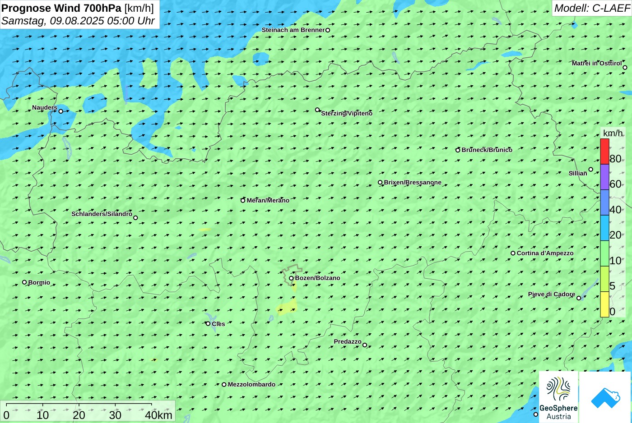Image resolution: width=632 pixels, height=423 pixels.
Task: Select the Bormio marker circle
Action: click(x=24, y=282)
